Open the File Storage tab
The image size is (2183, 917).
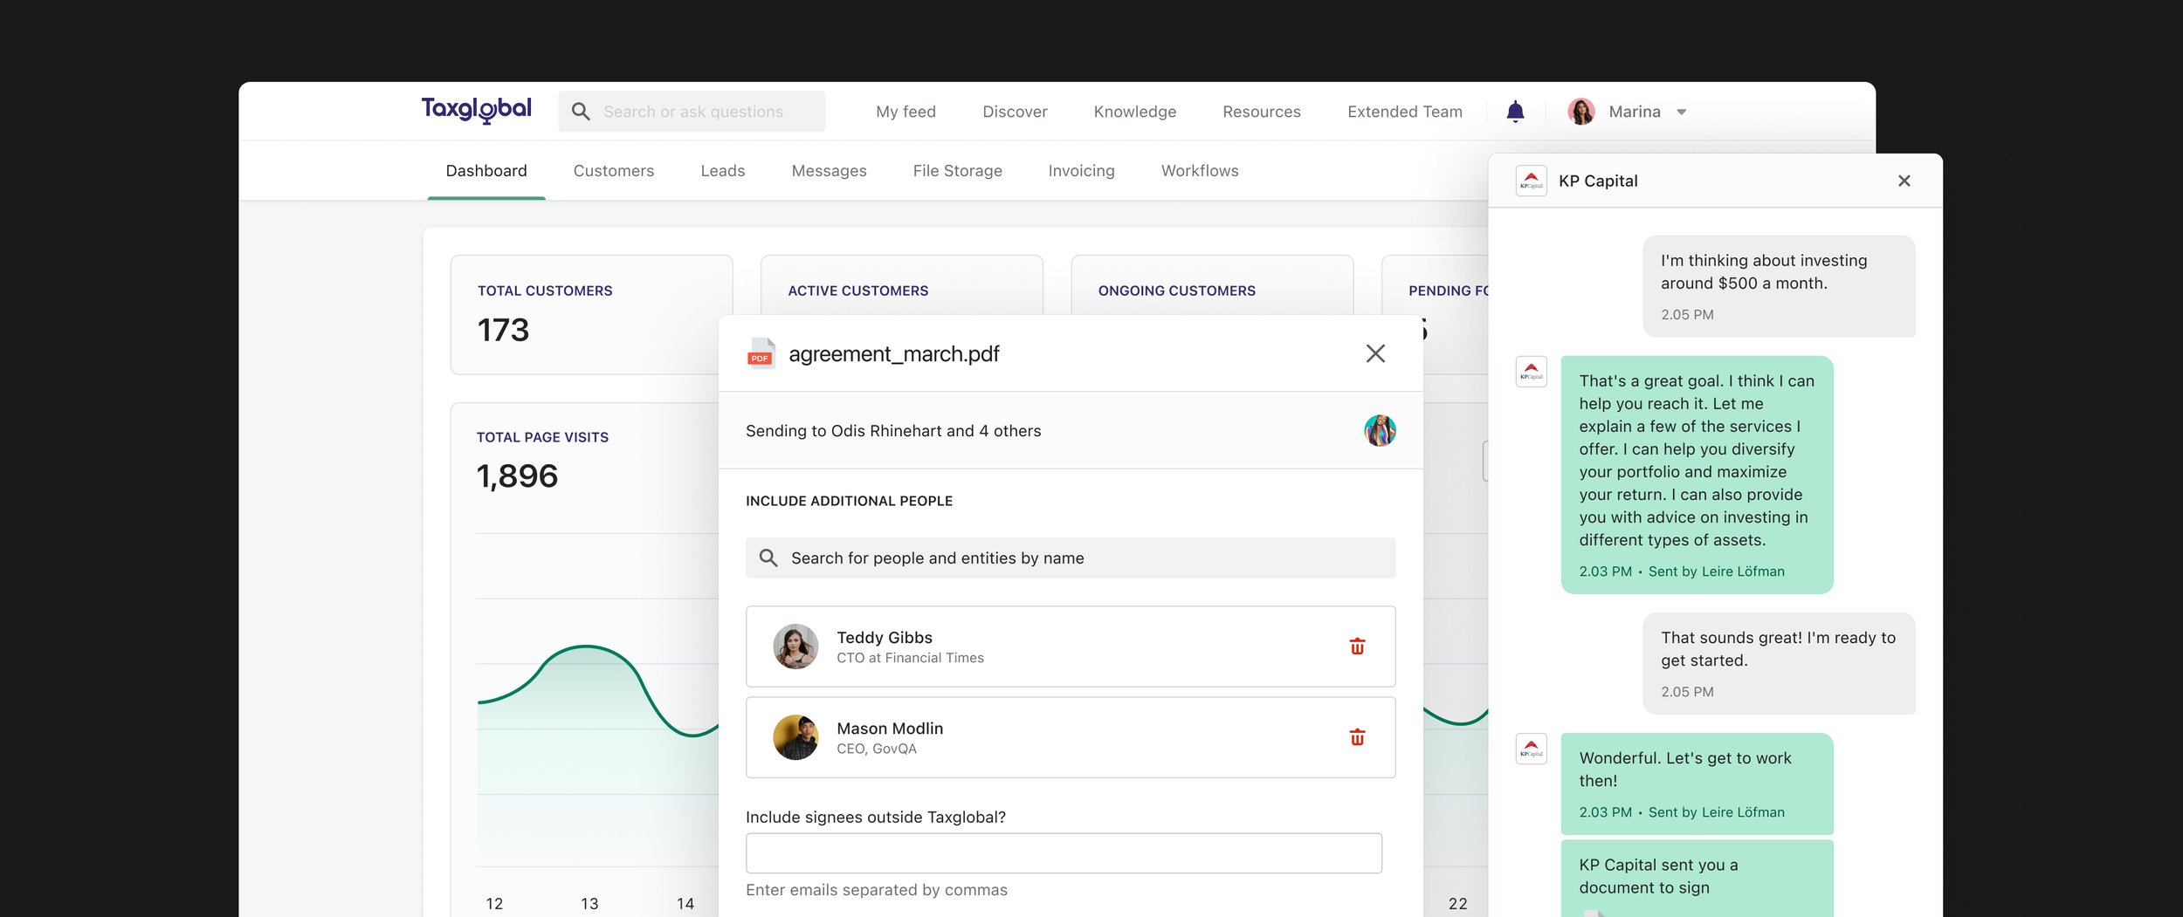[957, 171]
